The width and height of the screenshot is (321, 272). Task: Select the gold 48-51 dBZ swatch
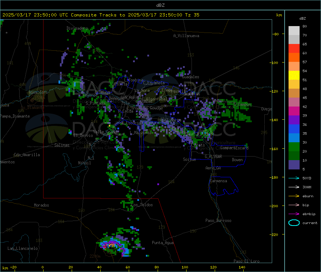[x=294, y=84]
